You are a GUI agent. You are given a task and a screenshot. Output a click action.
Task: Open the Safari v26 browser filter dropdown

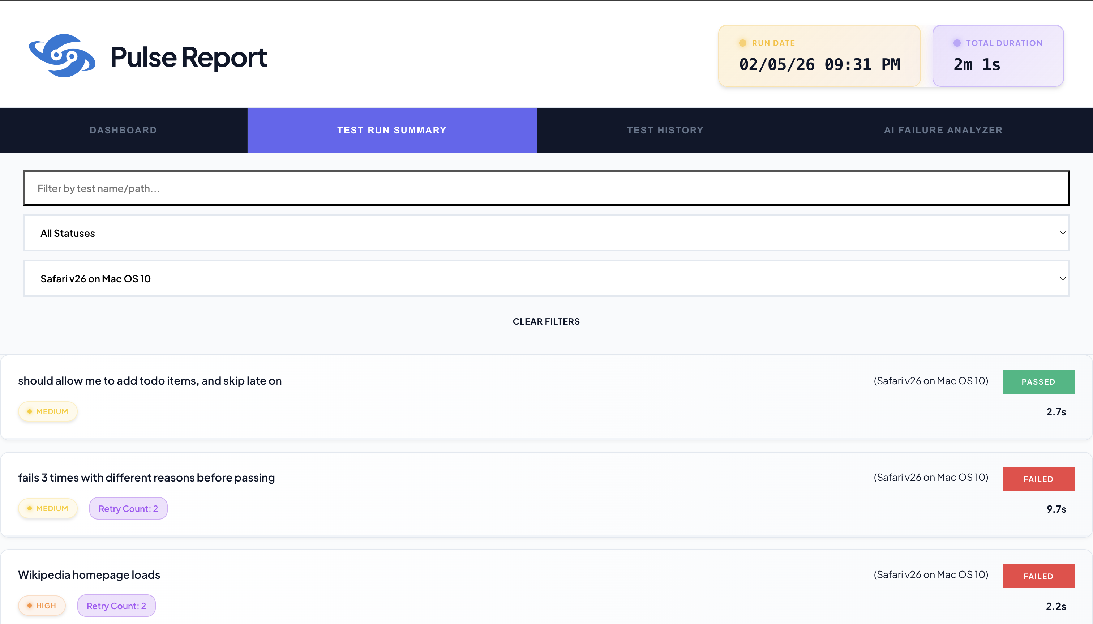pos(546,279)
